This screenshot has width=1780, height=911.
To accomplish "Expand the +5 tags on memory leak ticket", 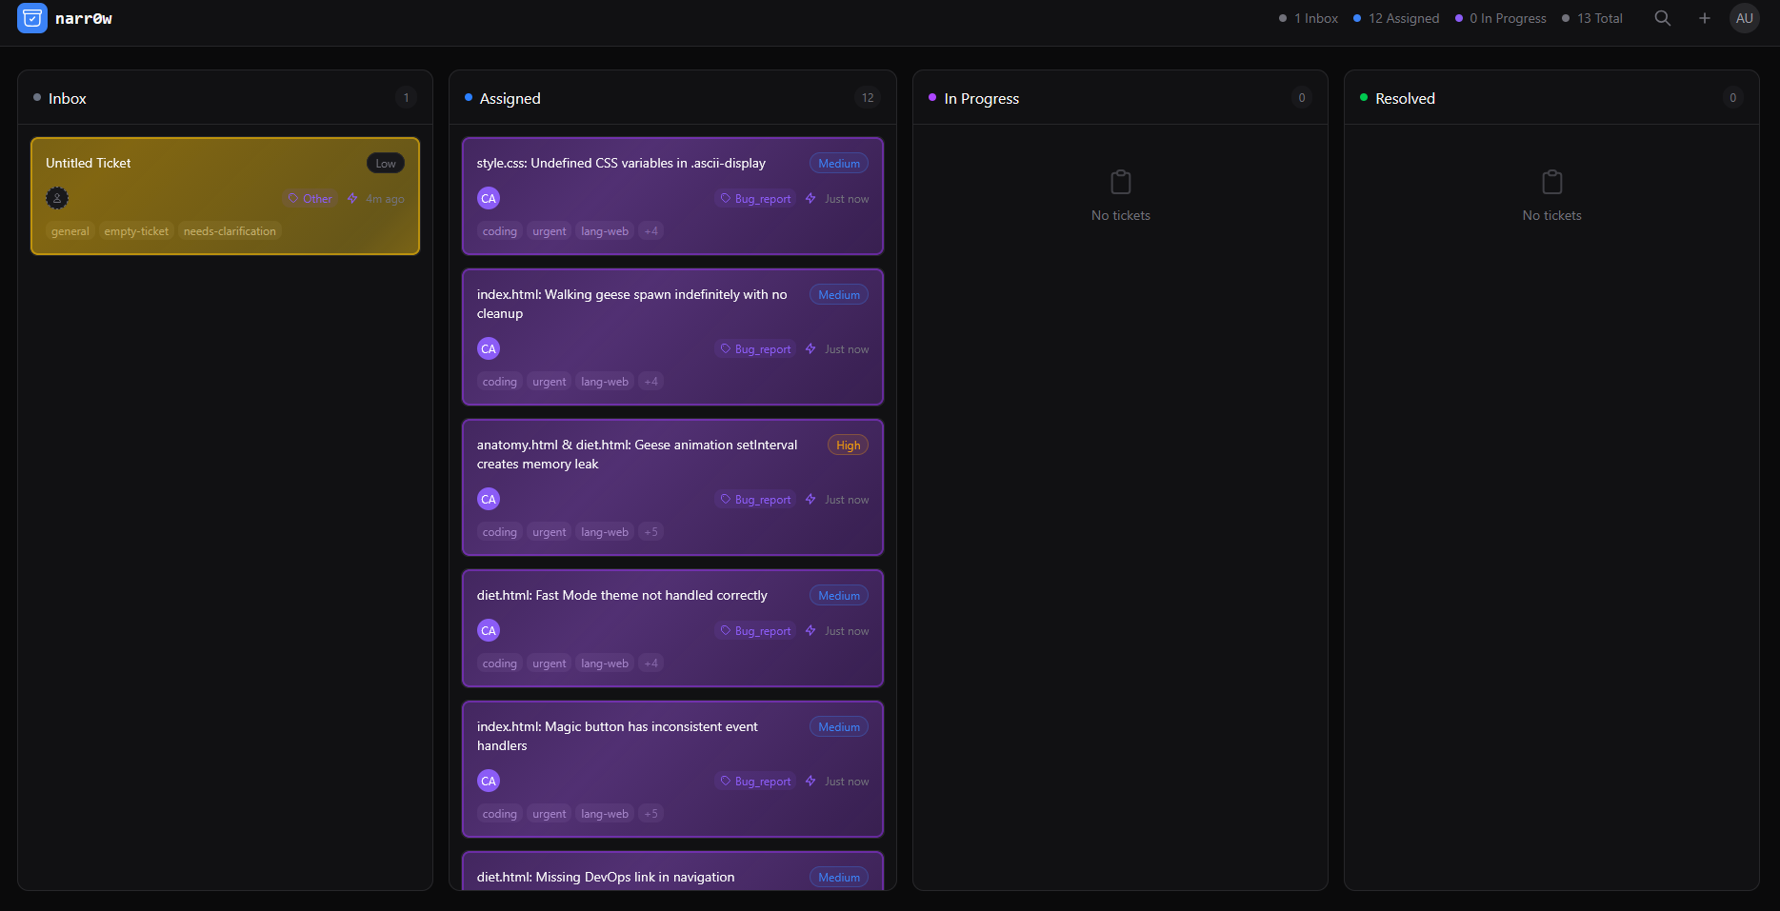I will (651, 532).
